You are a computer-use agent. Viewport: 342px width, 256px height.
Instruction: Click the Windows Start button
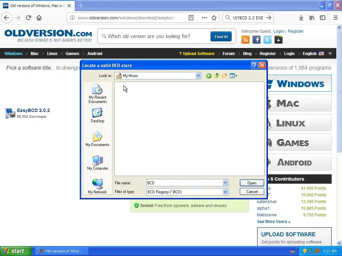pos(16,251)
